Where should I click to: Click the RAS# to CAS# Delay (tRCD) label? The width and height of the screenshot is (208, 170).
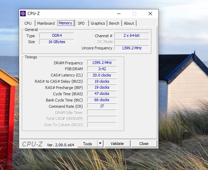point(59,81)
